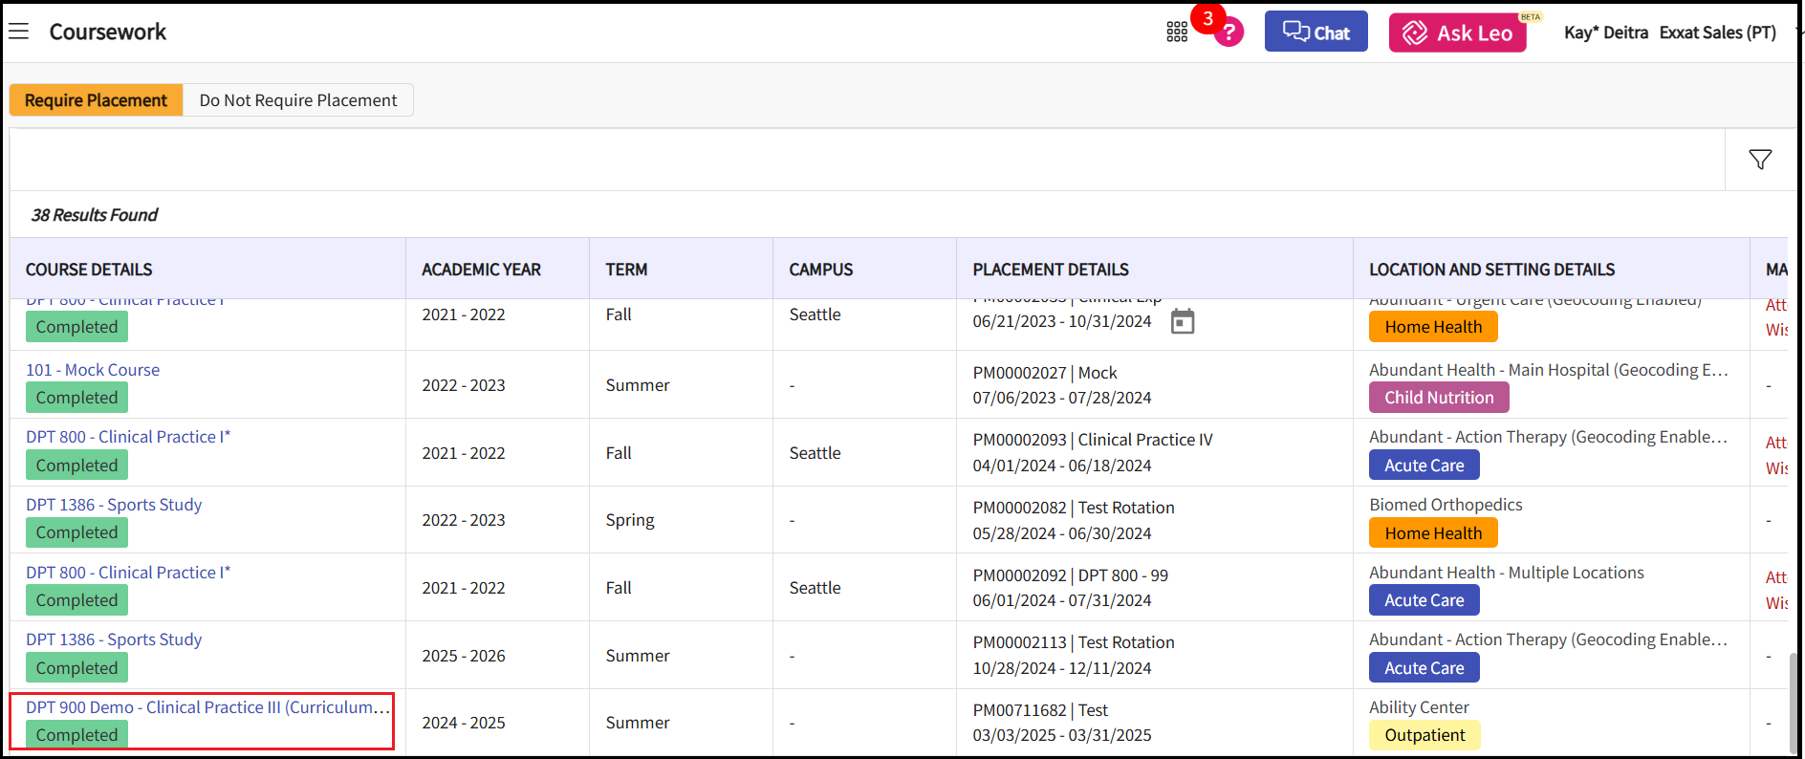Select the Require Placement tab
Viewport: 1805px width, 759px height.
(x=96, y=100)
